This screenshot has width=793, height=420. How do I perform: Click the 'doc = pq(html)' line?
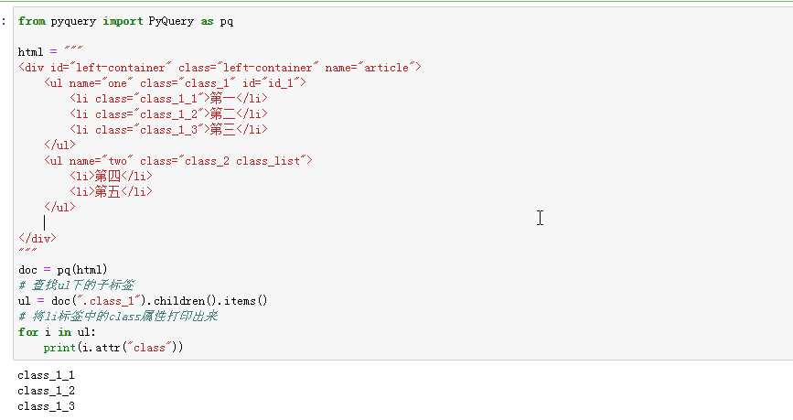pos(62,269)
